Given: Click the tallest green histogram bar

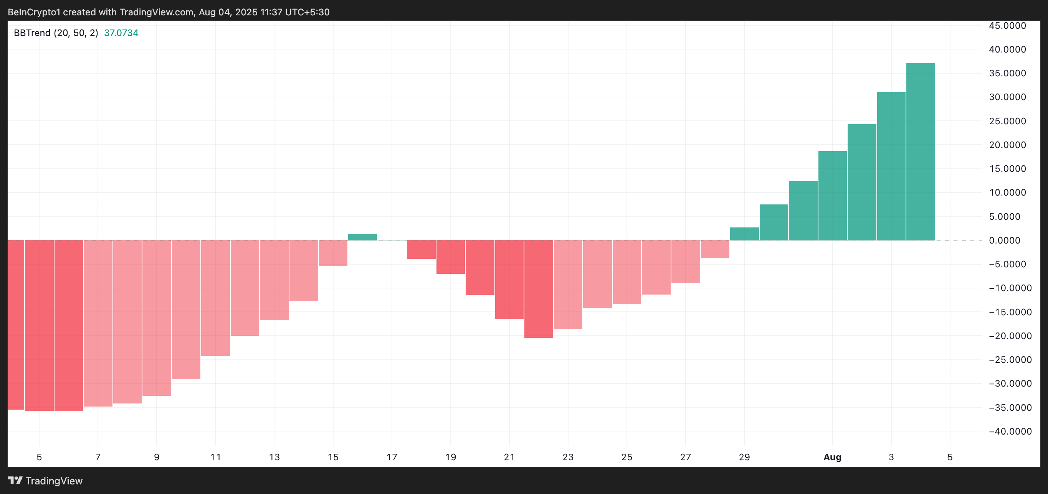Looking at the screenshot, I should tap(920, 151).
